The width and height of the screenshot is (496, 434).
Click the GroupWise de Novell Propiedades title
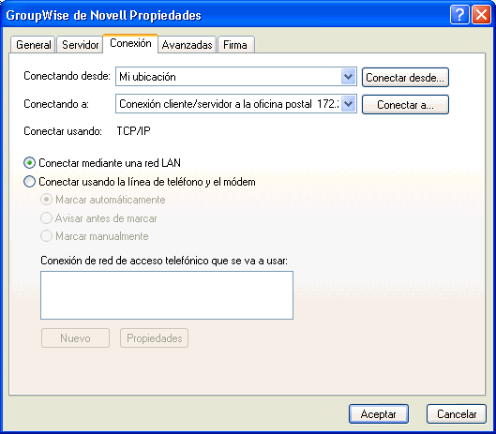[x=104, y=15]
